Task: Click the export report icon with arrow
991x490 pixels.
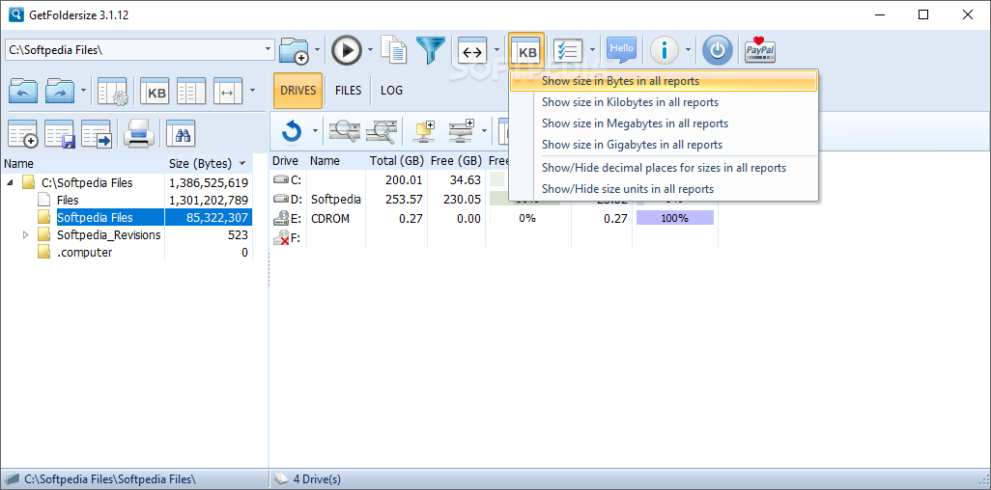Action: pos(97,133)
